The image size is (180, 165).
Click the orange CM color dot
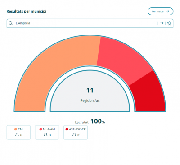(x=16, y=129)
